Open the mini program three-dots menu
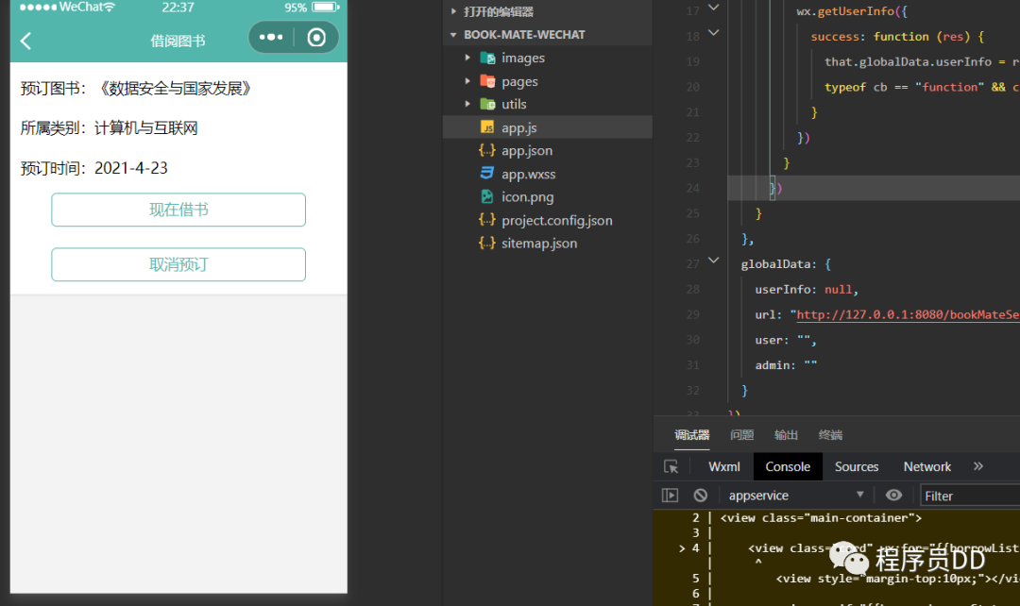The height and width of the screenshot is (606, 1020). [271, 38]
